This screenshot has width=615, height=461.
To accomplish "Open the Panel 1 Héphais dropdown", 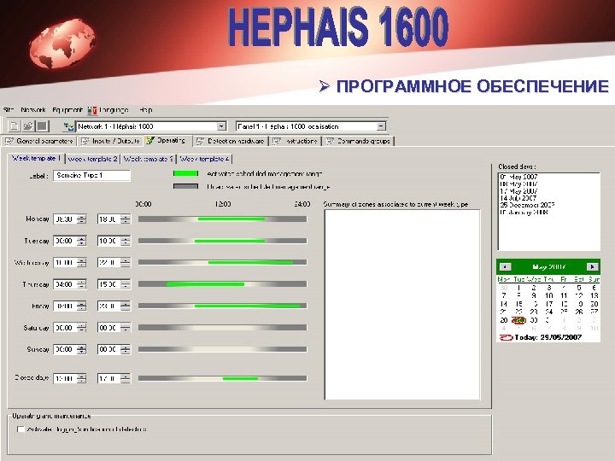I will point(381,126).
